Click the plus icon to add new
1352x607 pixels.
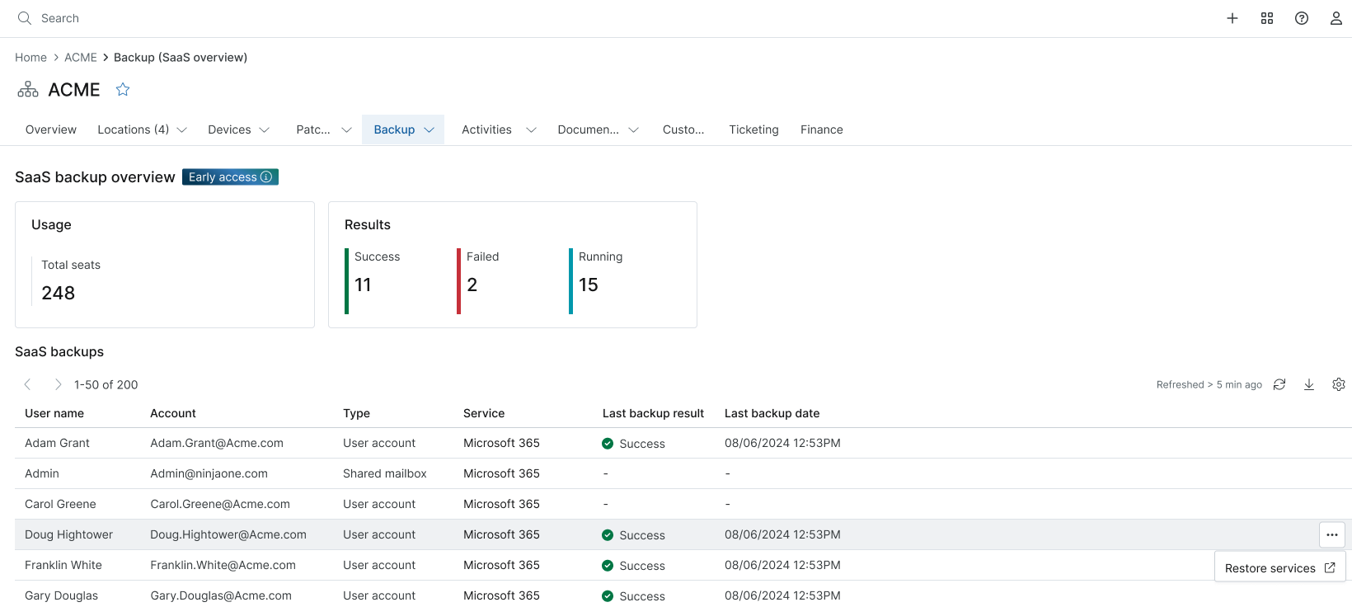[1232, 18]
